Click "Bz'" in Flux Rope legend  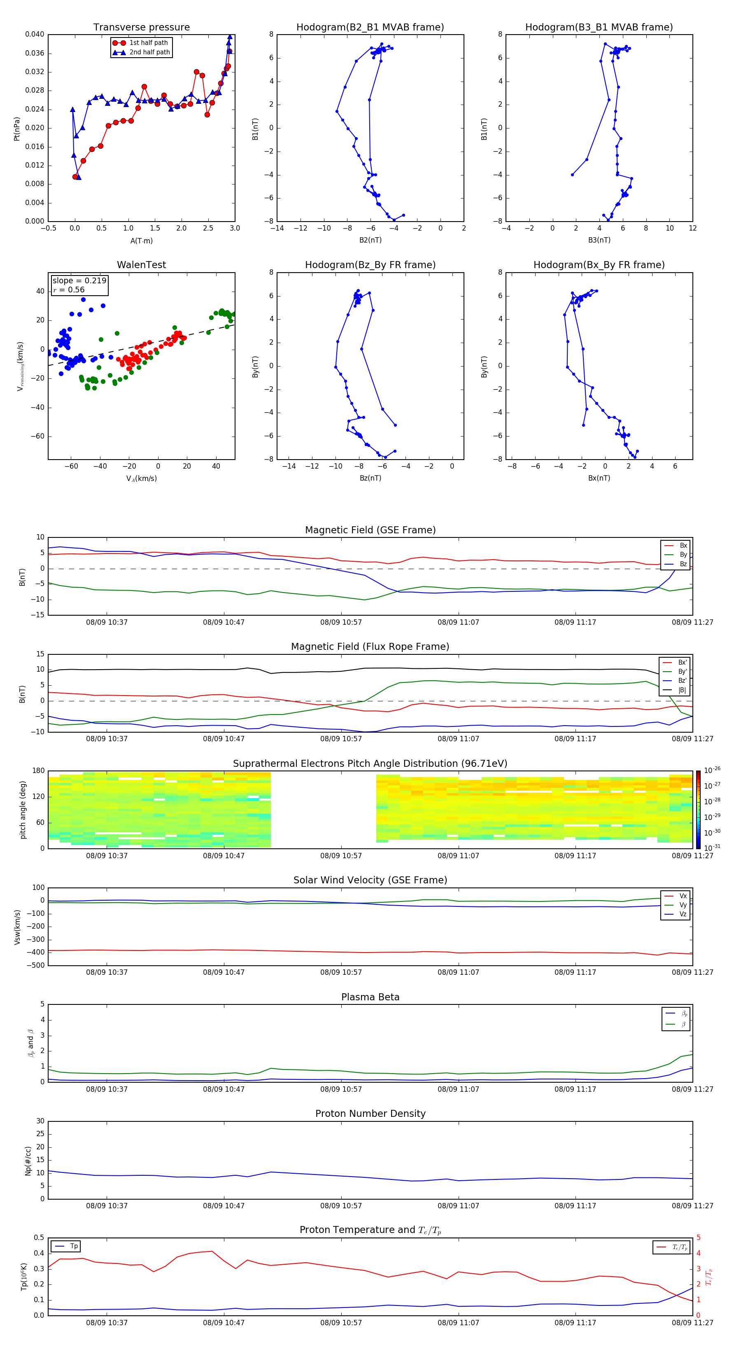pyautogui.click(x=675, y=681)
